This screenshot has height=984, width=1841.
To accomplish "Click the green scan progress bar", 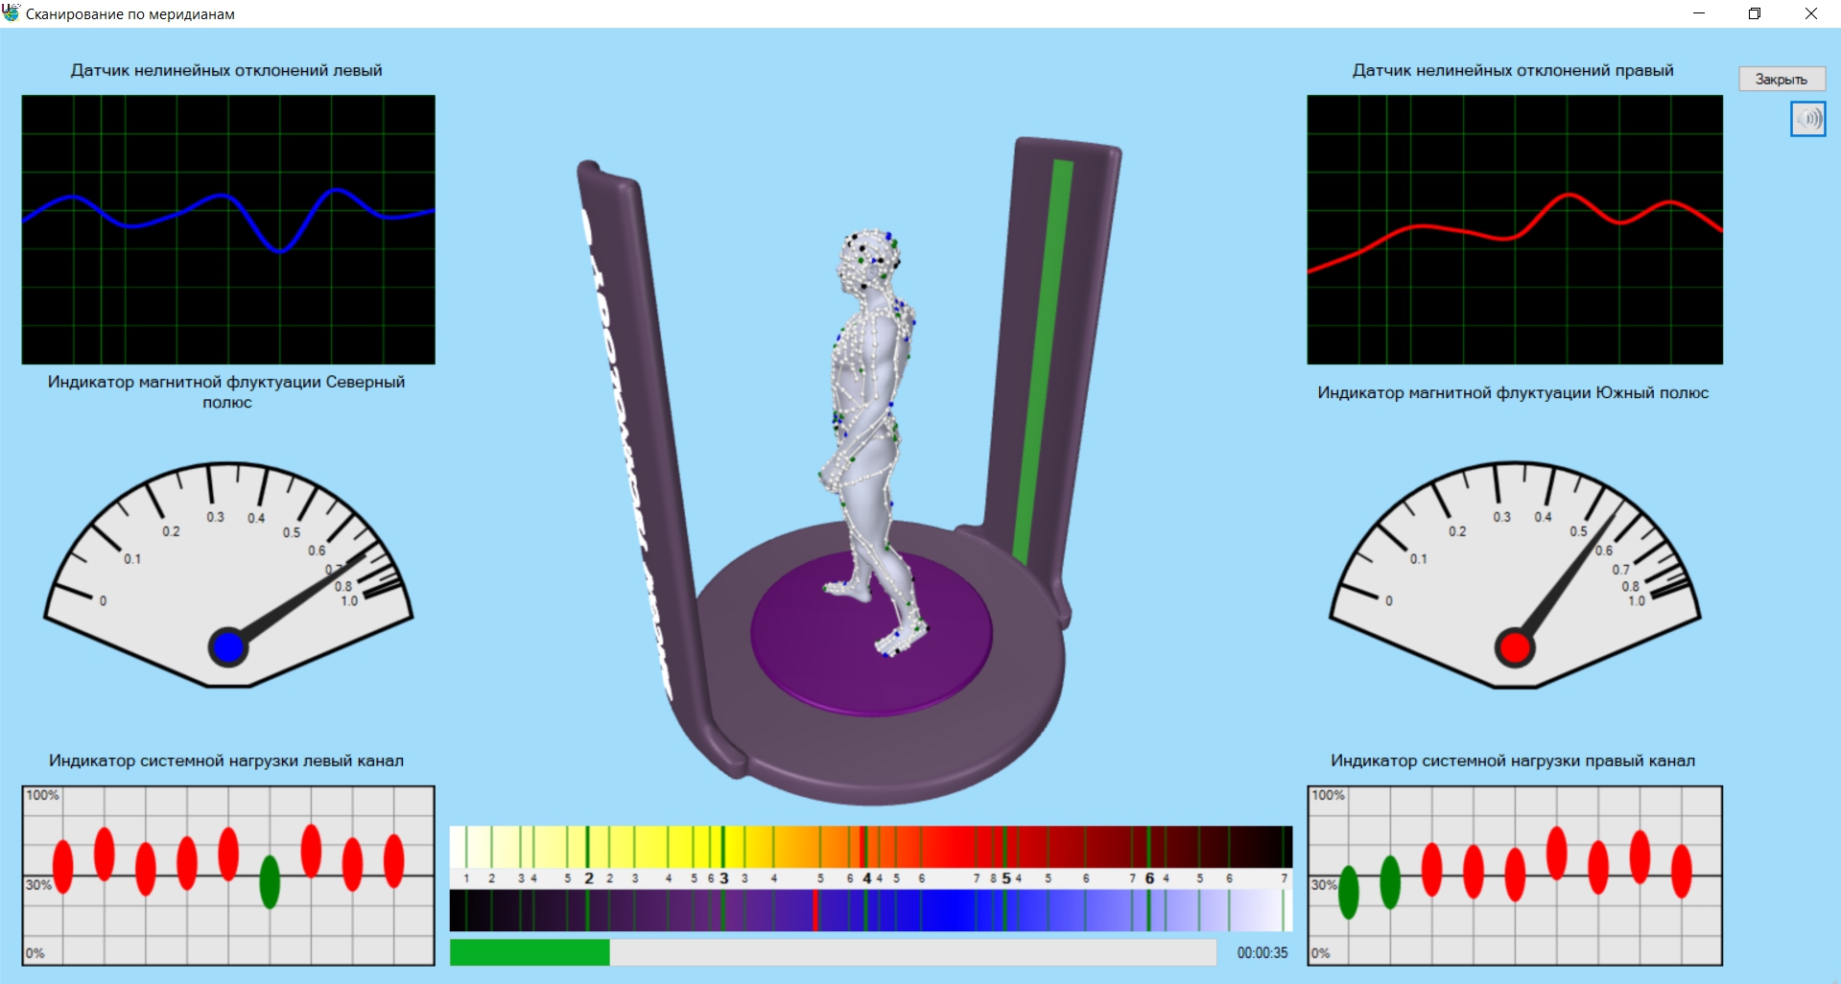I will coord(530,952).
